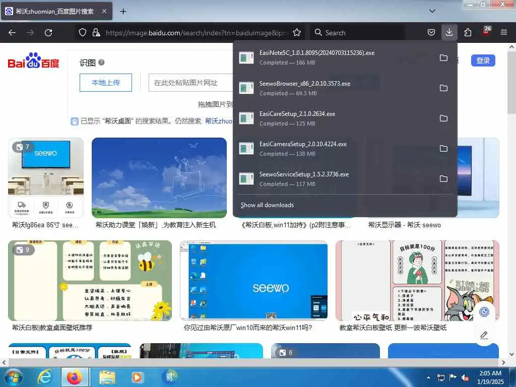Click caption 希沃fg86ea 86寸 see...
Screen dimensions: 516x387
click(45, 225)
